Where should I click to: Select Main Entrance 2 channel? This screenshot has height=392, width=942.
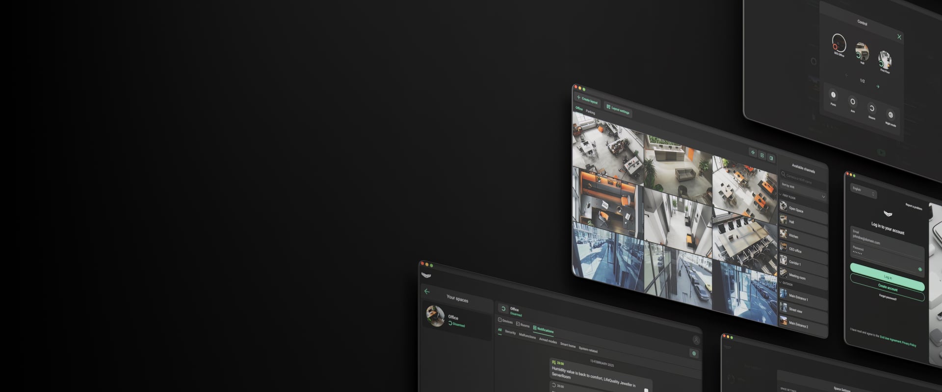(803, 324)
